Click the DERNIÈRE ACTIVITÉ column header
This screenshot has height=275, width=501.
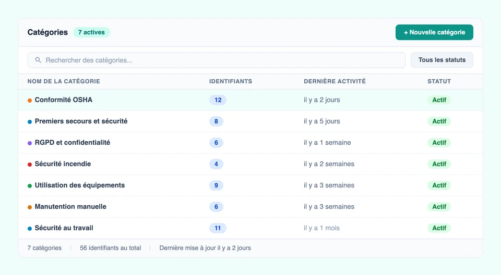(335, 81)
